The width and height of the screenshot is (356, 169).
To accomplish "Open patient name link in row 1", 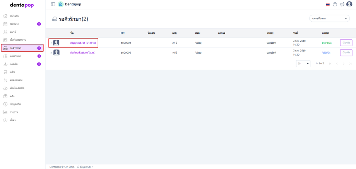I will (83, 43).
